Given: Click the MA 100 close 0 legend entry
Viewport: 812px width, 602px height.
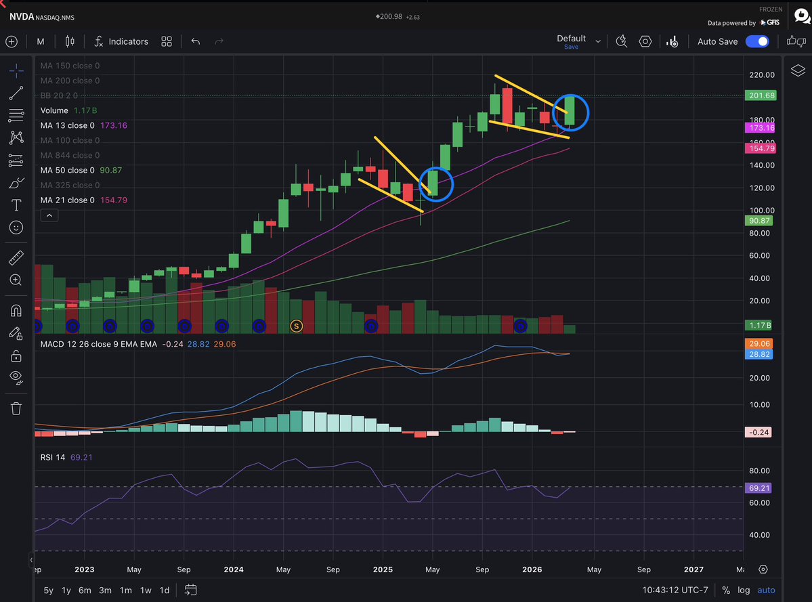Looking at the screenshot, I should pos(70,140).
